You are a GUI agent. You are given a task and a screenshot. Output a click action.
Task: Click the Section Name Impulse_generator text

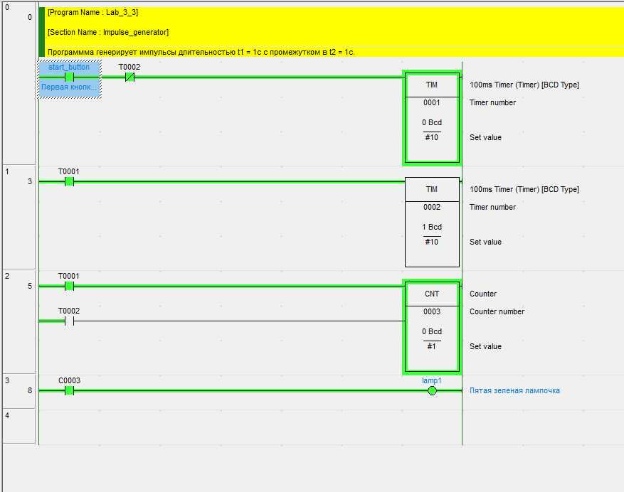click(108, 32)
